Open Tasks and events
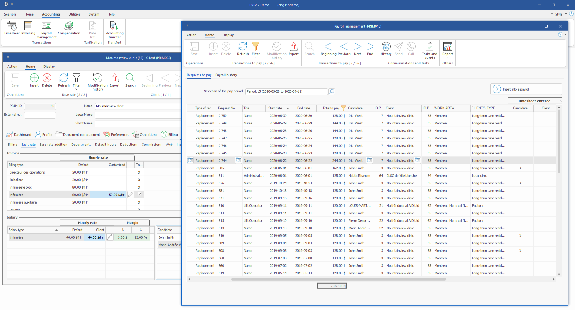Image resolution: width=575 pixels, height=310 pixels. click(429, 49)
